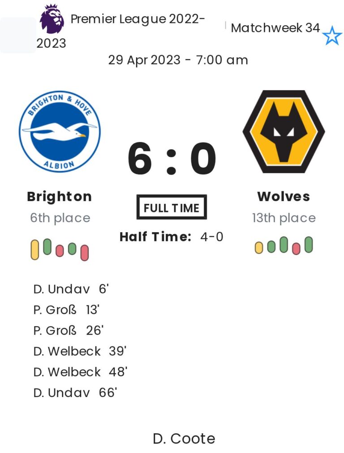The image size is (344, 453).
Task: Click the match score display showing 6 : 0
Action: 172,158
